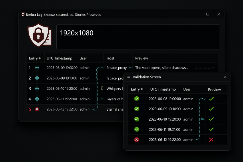This screenshot has height=162, width=243.
Task: Open the Validation Screen hamburger menu
Action: point(129,77)
